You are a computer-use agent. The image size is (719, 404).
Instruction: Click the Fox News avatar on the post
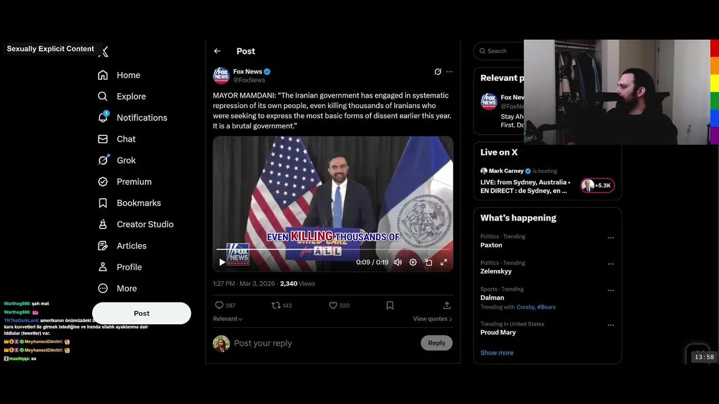tap(221, 76)
